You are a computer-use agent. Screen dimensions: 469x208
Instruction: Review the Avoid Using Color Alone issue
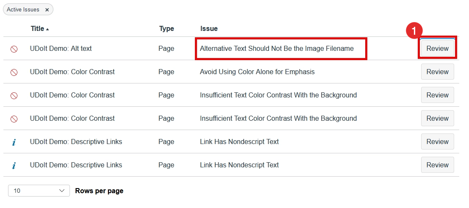point(437,72)
